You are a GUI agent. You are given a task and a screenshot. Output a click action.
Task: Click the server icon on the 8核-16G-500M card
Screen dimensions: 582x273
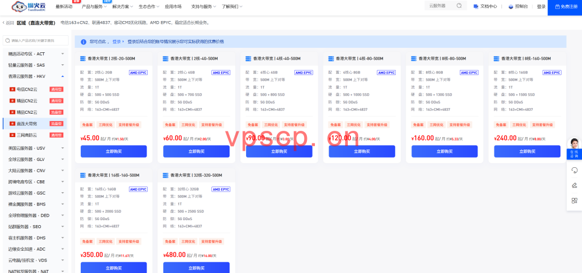(x=497, y=59)
